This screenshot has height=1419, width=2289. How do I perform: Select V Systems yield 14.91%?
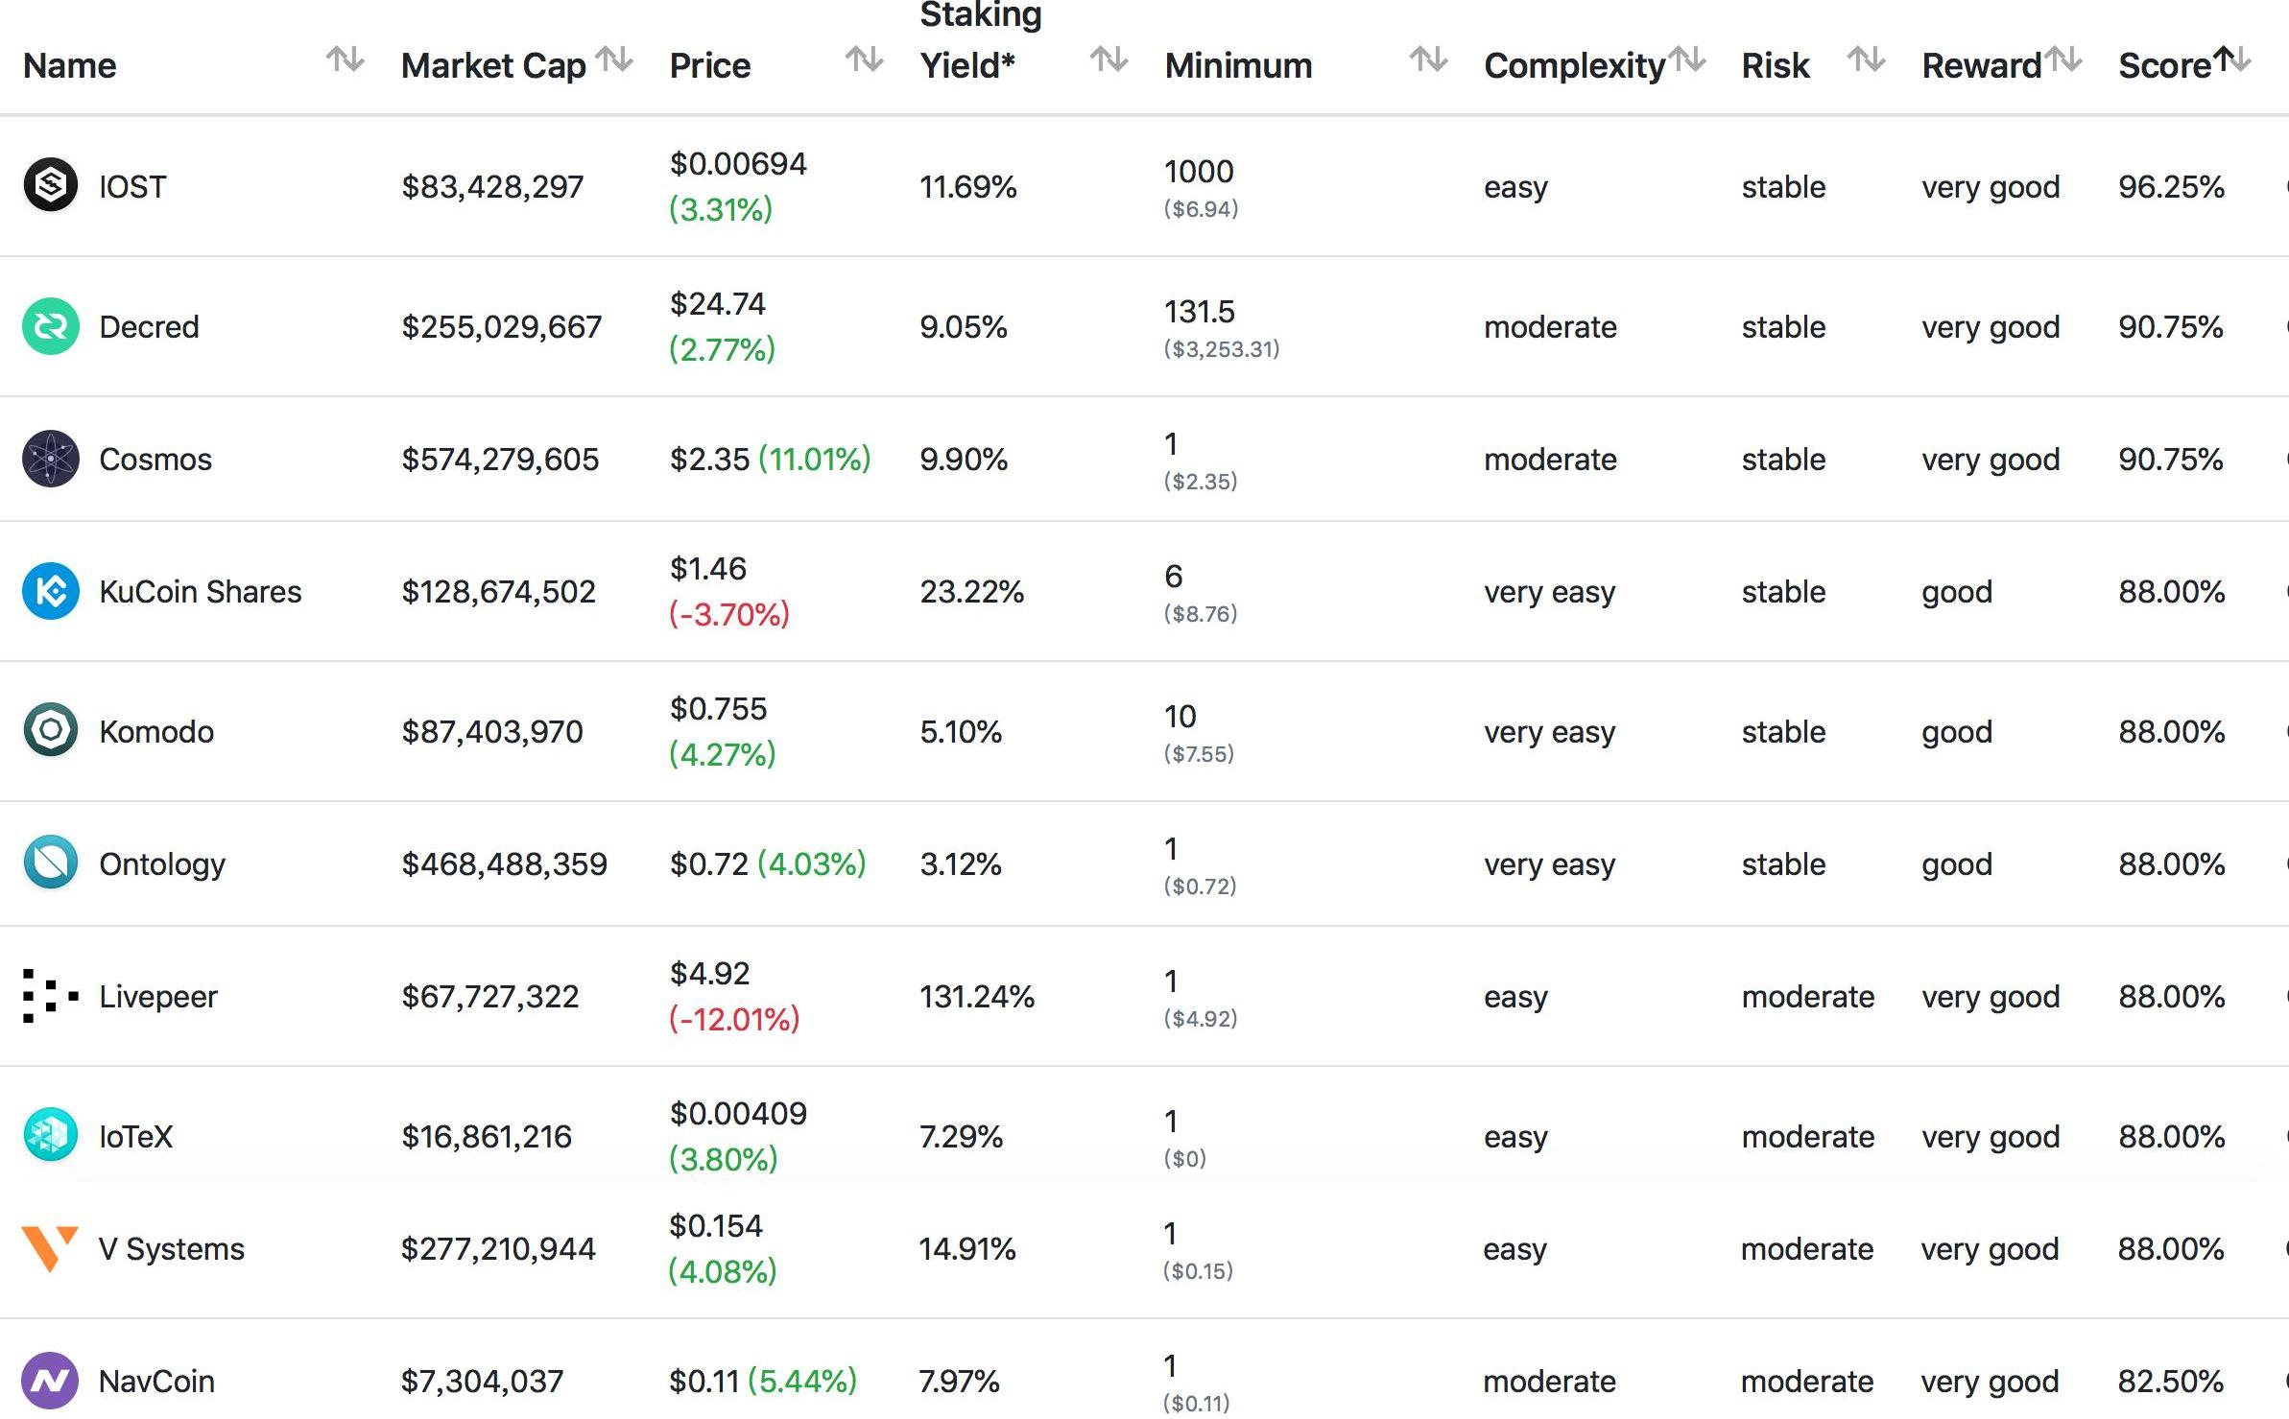pyautogui.click(x=966, y=1248)
